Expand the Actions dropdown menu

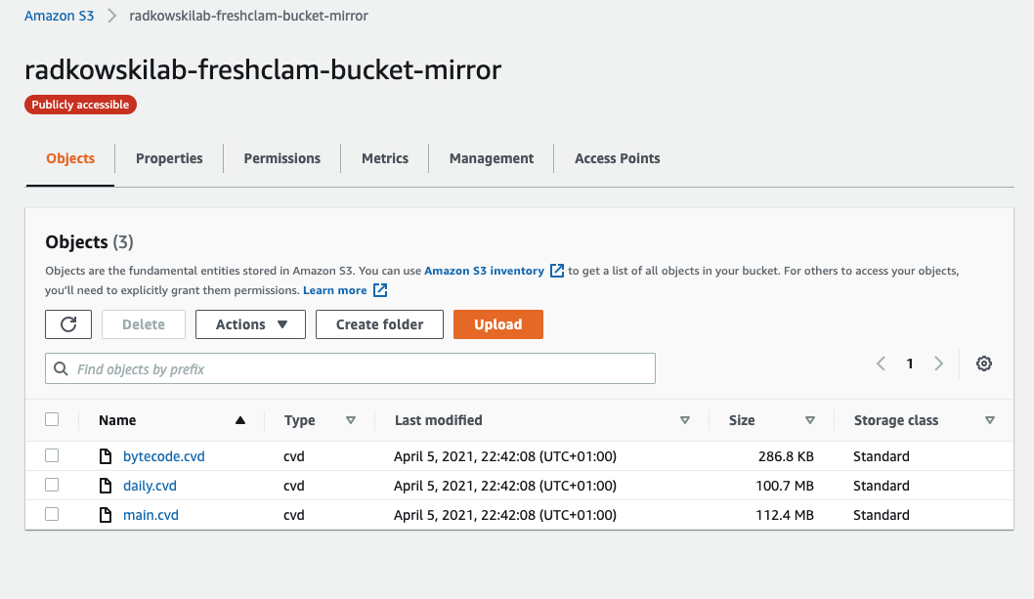pyautogui.click(x=250, y=324)
